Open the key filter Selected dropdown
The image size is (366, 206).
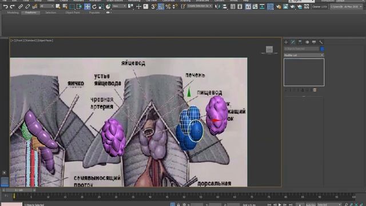pyautogui.click(x=329, y=205)
